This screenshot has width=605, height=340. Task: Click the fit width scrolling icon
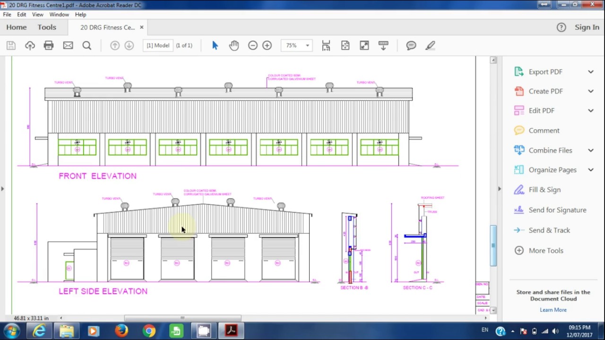[x=326, y=45]
